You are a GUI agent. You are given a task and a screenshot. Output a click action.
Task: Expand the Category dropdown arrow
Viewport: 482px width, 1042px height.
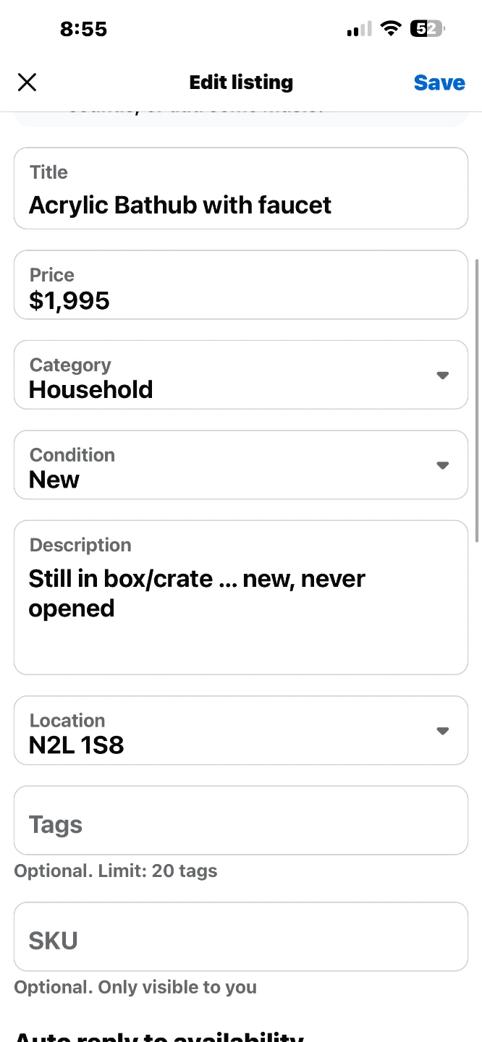click(x=443, y=375)
